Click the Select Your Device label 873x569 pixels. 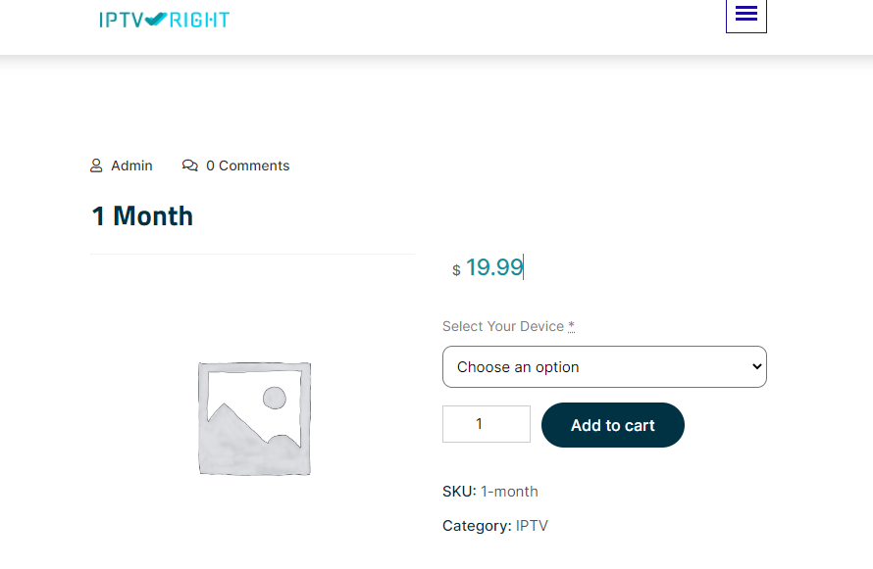[502, 326]
